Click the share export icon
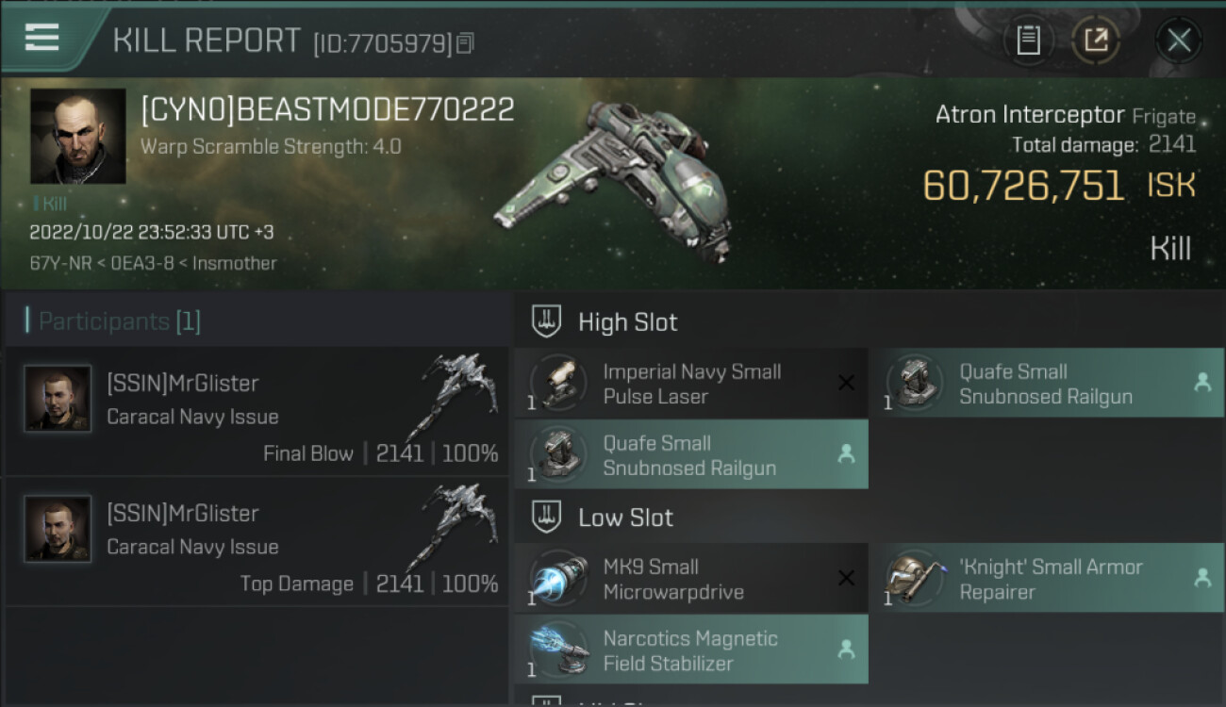 [x=1096, y=40]
